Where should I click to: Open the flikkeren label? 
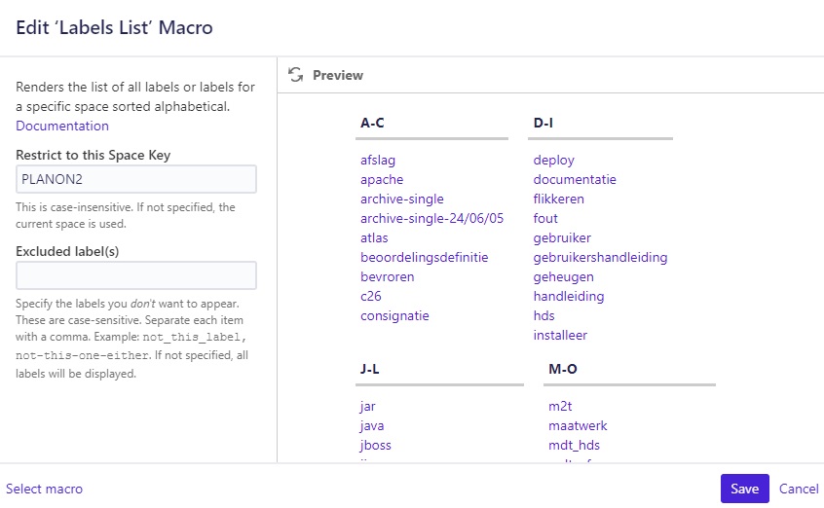(x=559, y=200)
